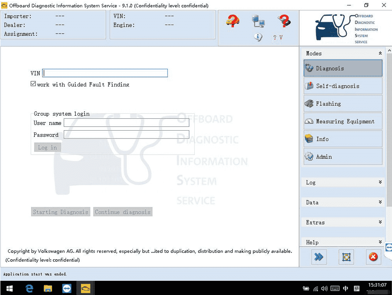This screenshot has height=295, width=392.
Task: Click the red X exit icon
Action: pos(373,257)
